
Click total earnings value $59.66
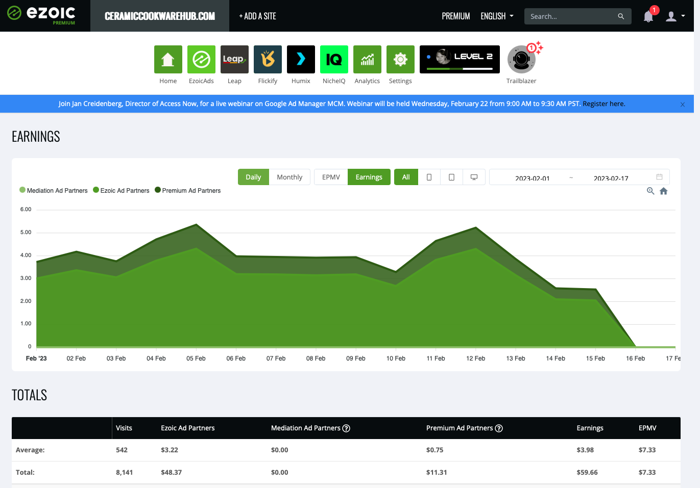coord(587,472)
